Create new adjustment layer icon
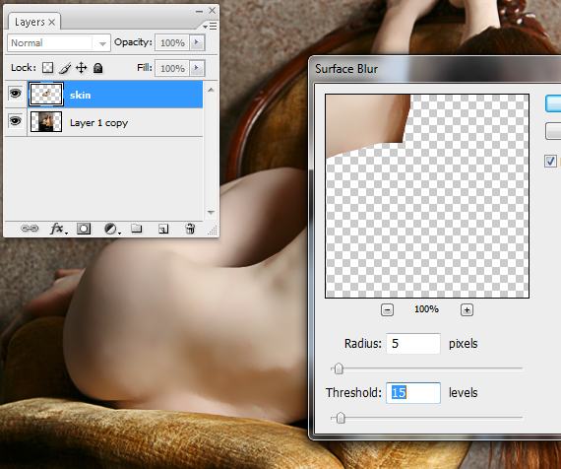The width and height of the screenshot is (561, 469). tap(111, 229)
